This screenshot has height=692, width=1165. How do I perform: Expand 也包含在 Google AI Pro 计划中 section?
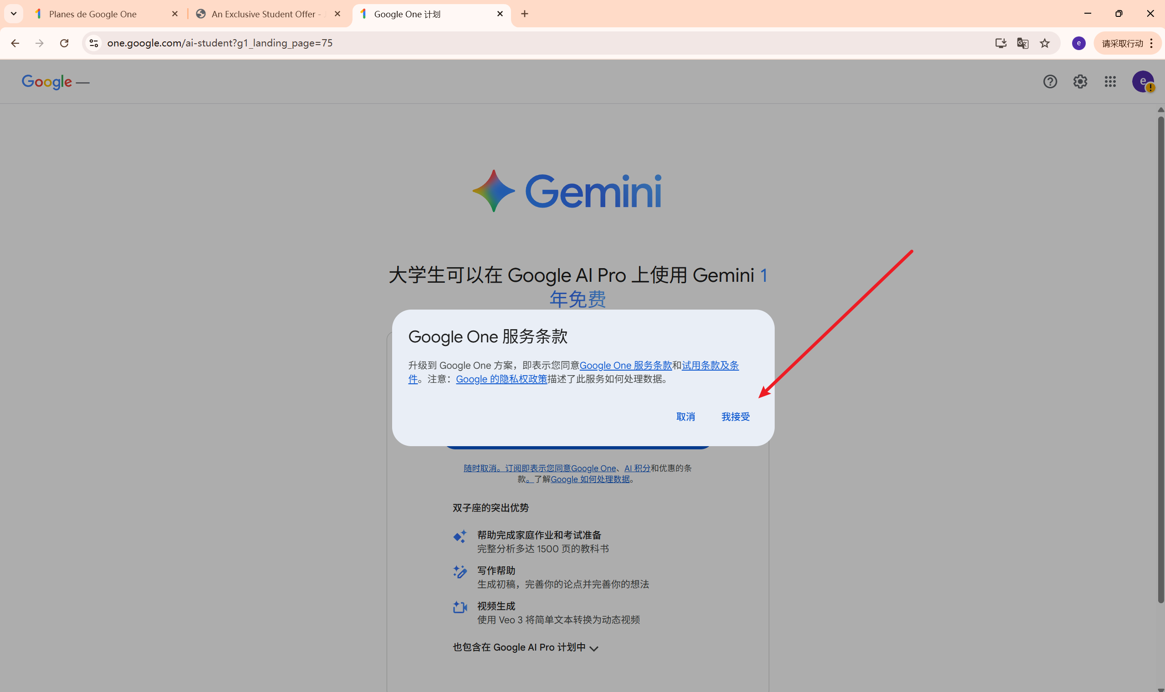tap(526, 648)
